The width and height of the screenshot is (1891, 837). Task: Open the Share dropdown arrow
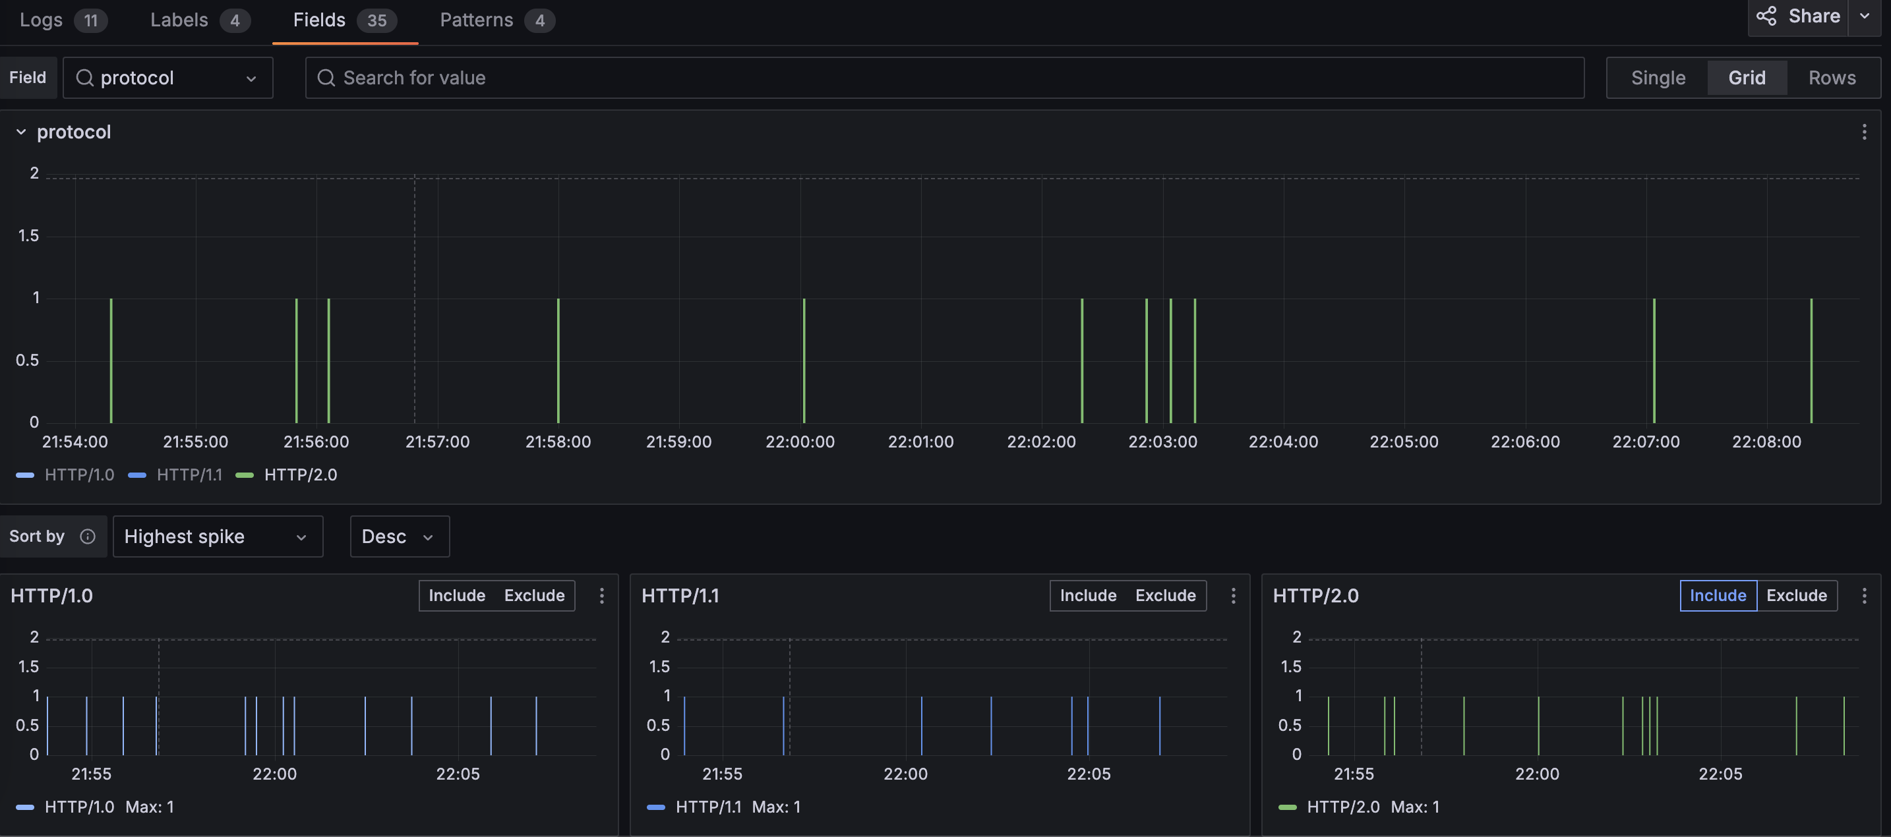[x=1865, y=16]
